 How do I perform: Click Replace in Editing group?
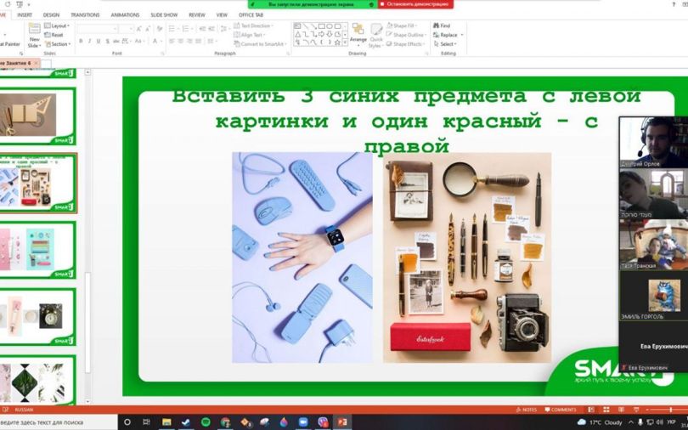pos(448,35)
